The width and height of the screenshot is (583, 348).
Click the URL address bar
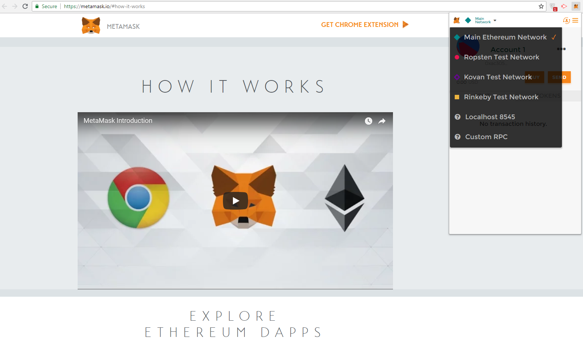pyautogui.click(x=288, y=6)
